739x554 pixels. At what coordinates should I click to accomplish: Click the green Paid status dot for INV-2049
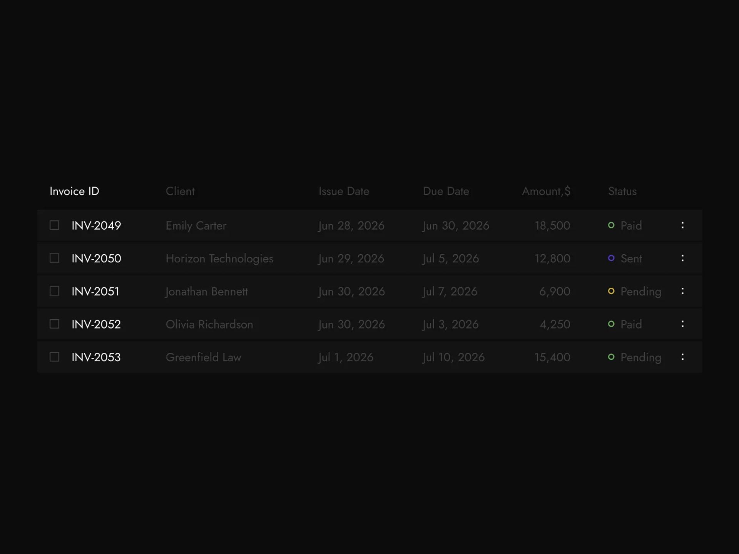tap(611, 225)
